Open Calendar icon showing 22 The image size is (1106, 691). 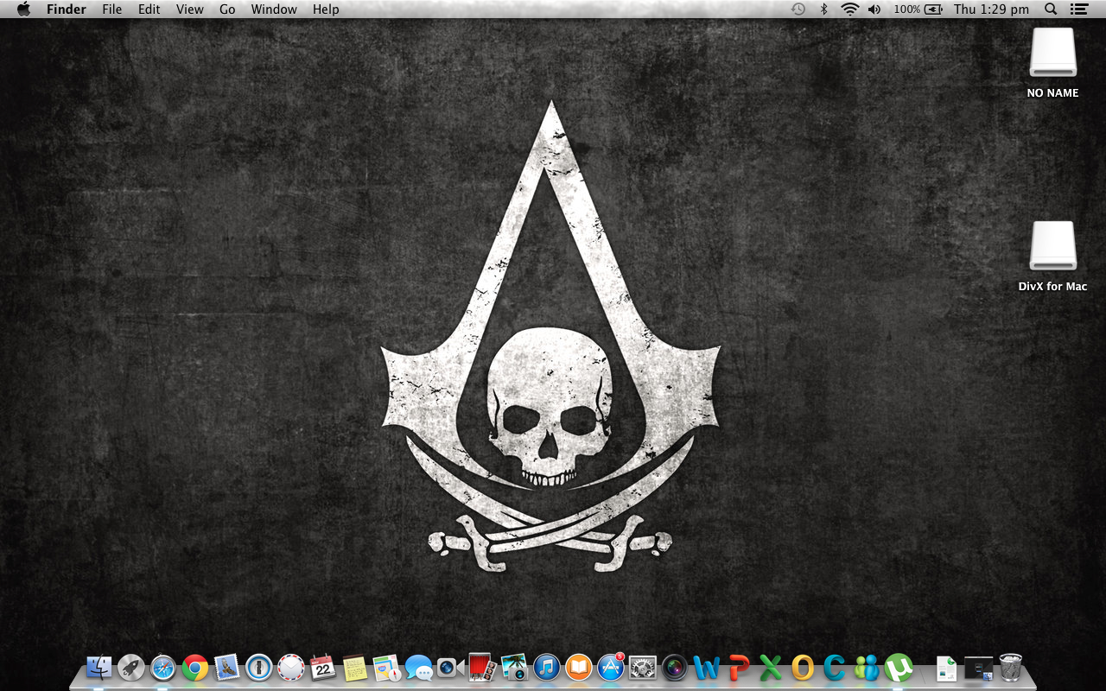coord(323,667)
